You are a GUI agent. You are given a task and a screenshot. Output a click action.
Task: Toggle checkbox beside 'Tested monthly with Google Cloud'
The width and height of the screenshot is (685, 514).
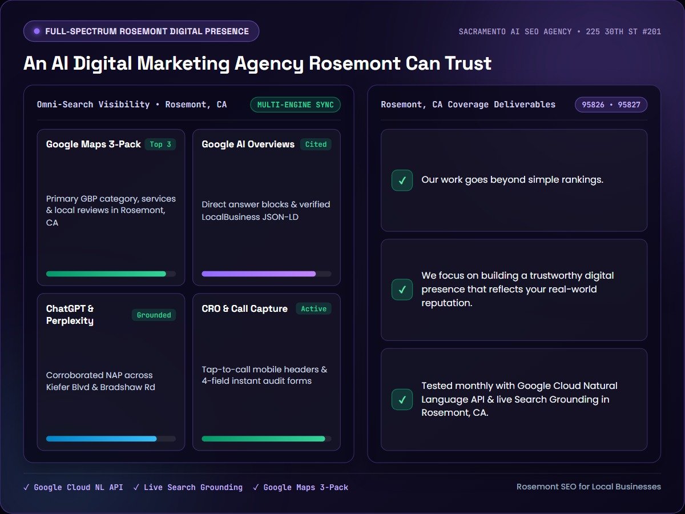click(402, 399)
